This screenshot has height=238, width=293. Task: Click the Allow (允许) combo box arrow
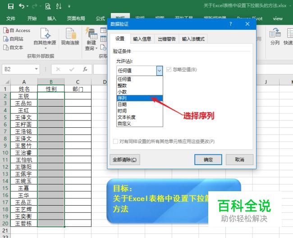click(x=160, y=71)
